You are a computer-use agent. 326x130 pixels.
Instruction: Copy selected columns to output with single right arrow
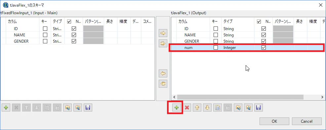click(163, 33)
